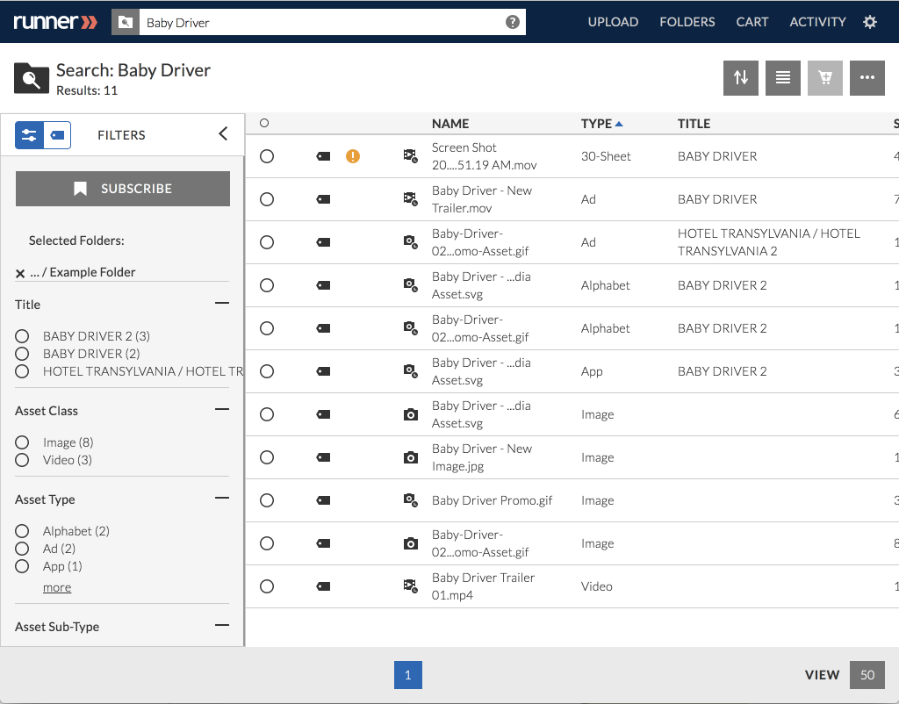This screenshot has width=899, height=704.
Task: Open the settings gear icon
Action: pyautogui.click(x=870, y=22)
